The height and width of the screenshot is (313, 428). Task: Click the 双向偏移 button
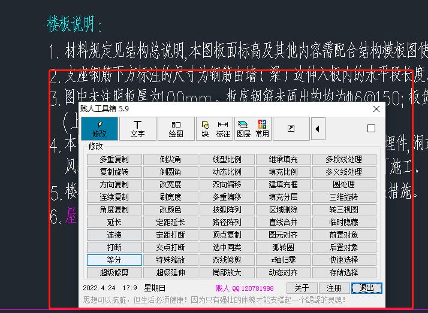227,184
